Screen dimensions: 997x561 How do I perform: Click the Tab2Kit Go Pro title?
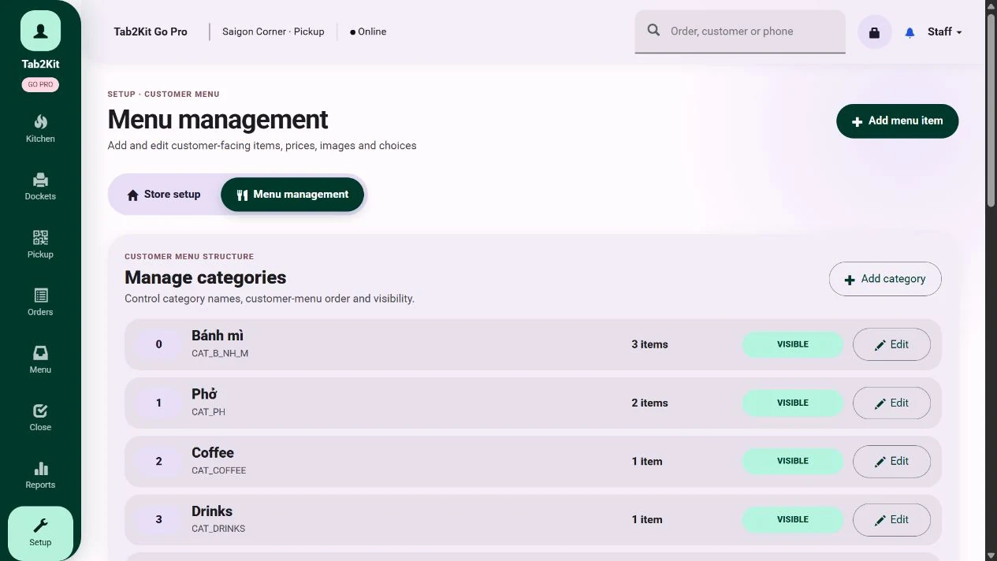151,32
